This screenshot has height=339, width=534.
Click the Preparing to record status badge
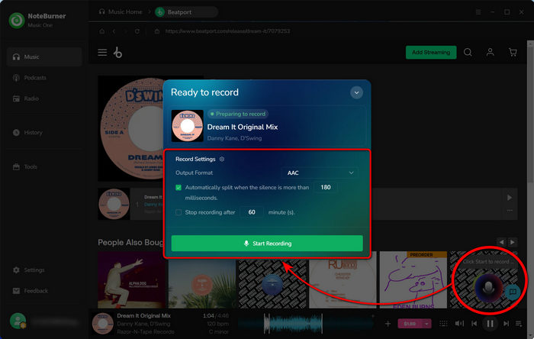tap(238, 114)
